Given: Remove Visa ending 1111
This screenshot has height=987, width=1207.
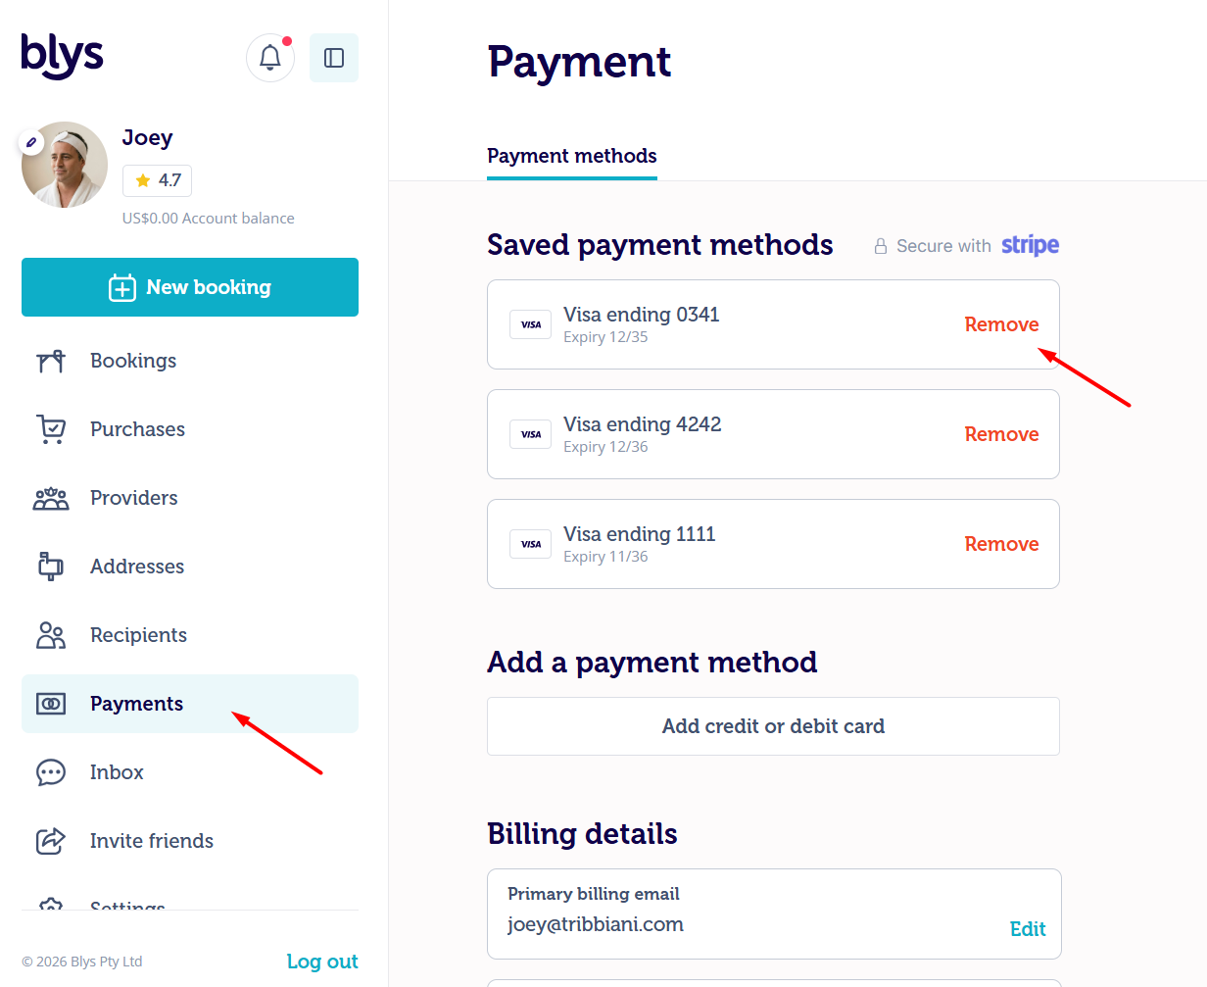Looking at the screenshot, I should click(x=1001, y=544).
